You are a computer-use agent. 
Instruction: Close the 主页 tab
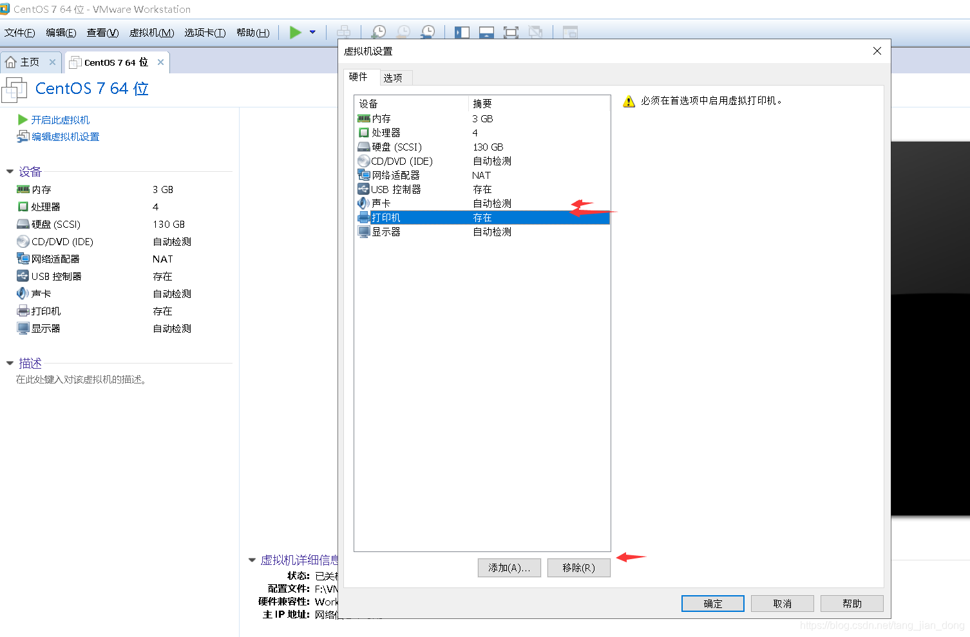[x=52, y=62]
